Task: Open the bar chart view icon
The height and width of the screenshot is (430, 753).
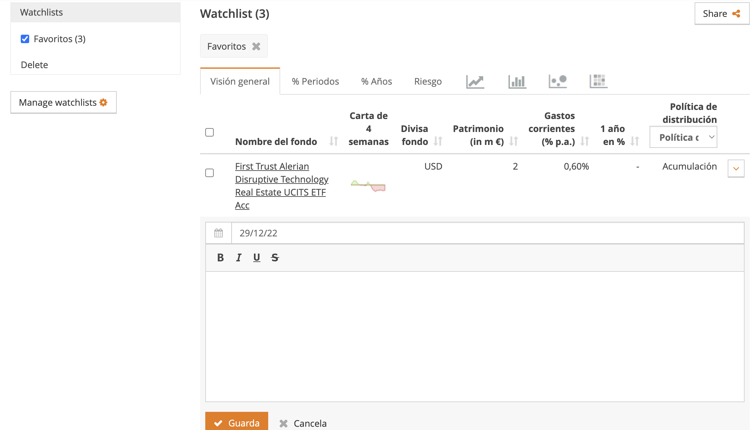Action: coord(517,81)
